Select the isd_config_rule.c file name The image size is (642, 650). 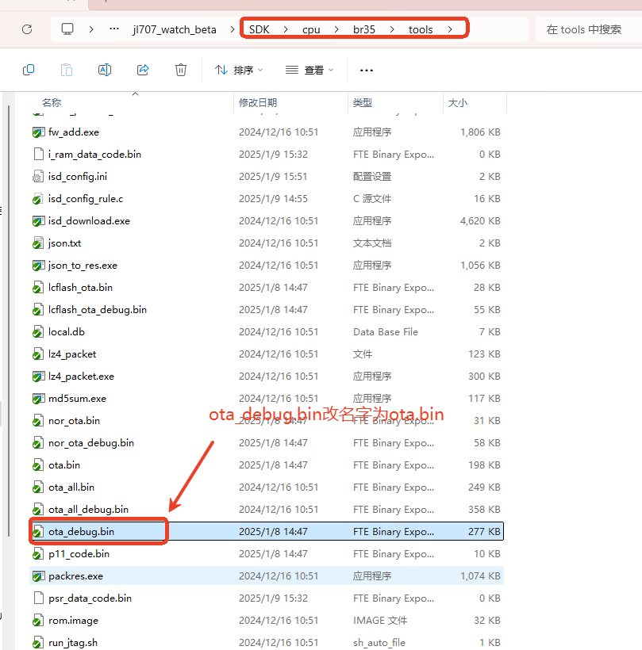click(x=86, y=198)
